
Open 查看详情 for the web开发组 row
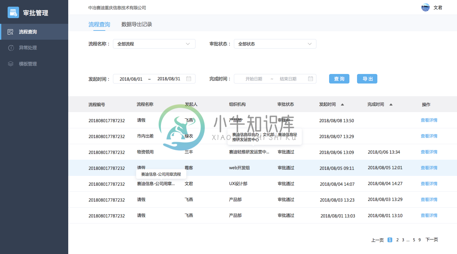tap(429, 168)
